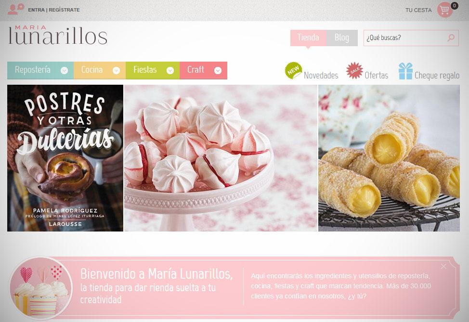Open the shopping cart icon

point(445,10)
